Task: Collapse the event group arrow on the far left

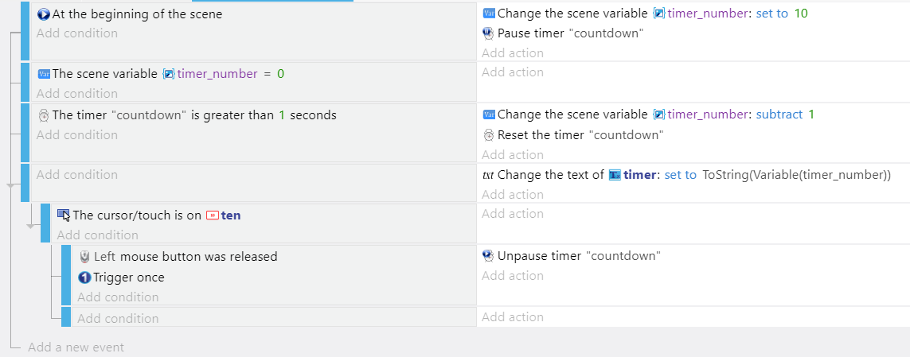Action: pyautogui.click(x=10, y=185)
